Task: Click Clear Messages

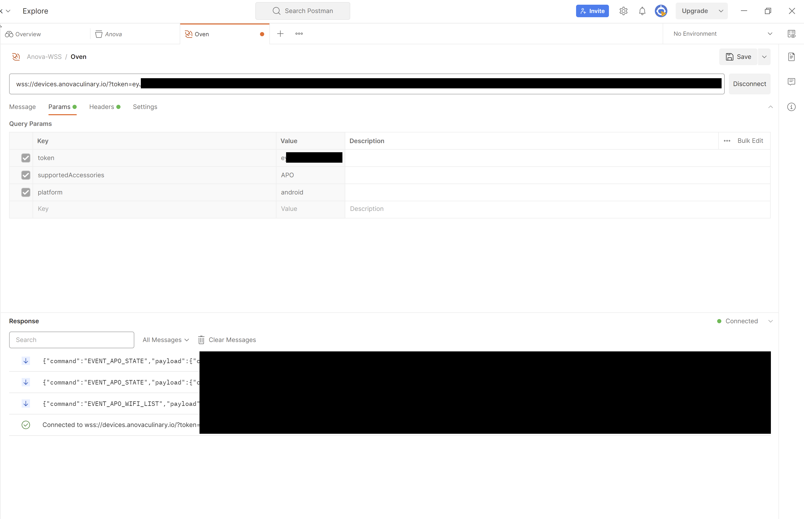Action: point(232,340)
